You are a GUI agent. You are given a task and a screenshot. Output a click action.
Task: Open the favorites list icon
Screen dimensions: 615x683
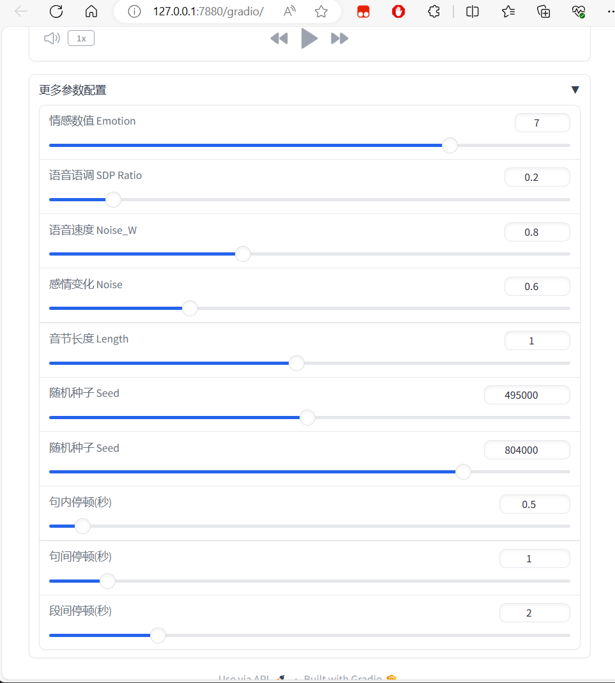[x=508, y=12]
